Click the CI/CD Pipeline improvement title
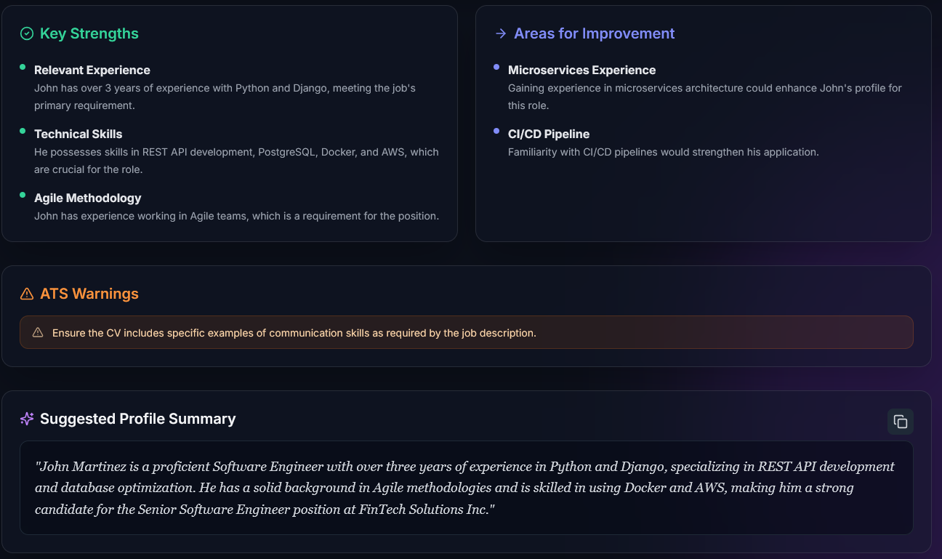The image size is (942, 559). (549, 134)
